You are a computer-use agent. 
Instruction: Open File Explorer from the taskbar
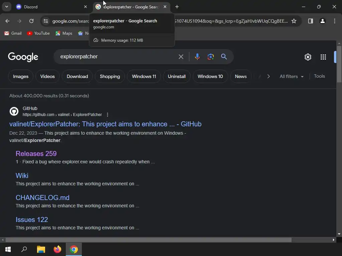coord(41,249)
